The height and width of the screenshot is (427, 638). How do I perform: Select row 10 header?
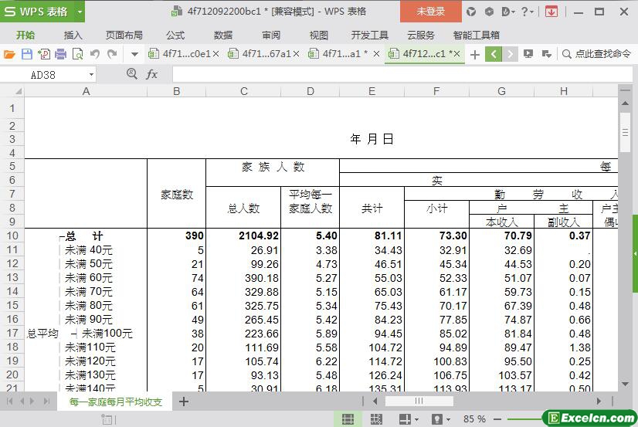(12, 236)
